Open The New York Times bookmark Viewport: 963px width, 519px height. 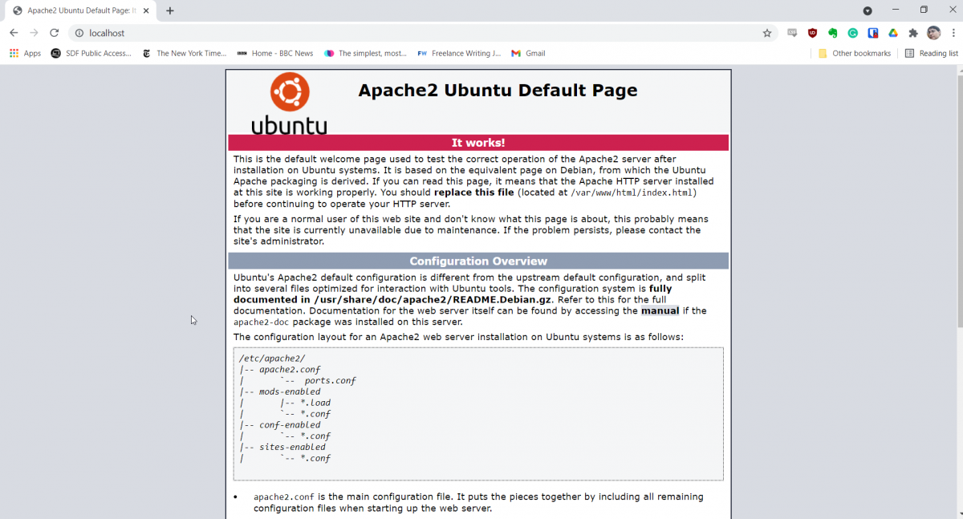(x=185, y=53)
